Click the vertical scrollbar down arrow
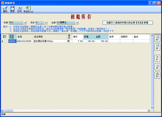This screenshot has height=117, width=162. (152, 108)
